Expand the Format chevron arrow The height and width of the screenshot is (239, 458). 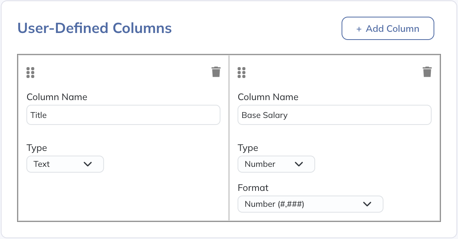[367, 204]
